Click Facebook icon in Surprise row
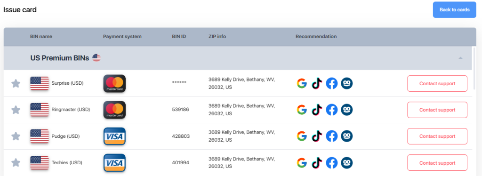 tap(332, 83)
